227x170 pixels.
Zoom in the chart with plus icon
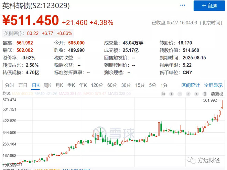tap(172, 94)
